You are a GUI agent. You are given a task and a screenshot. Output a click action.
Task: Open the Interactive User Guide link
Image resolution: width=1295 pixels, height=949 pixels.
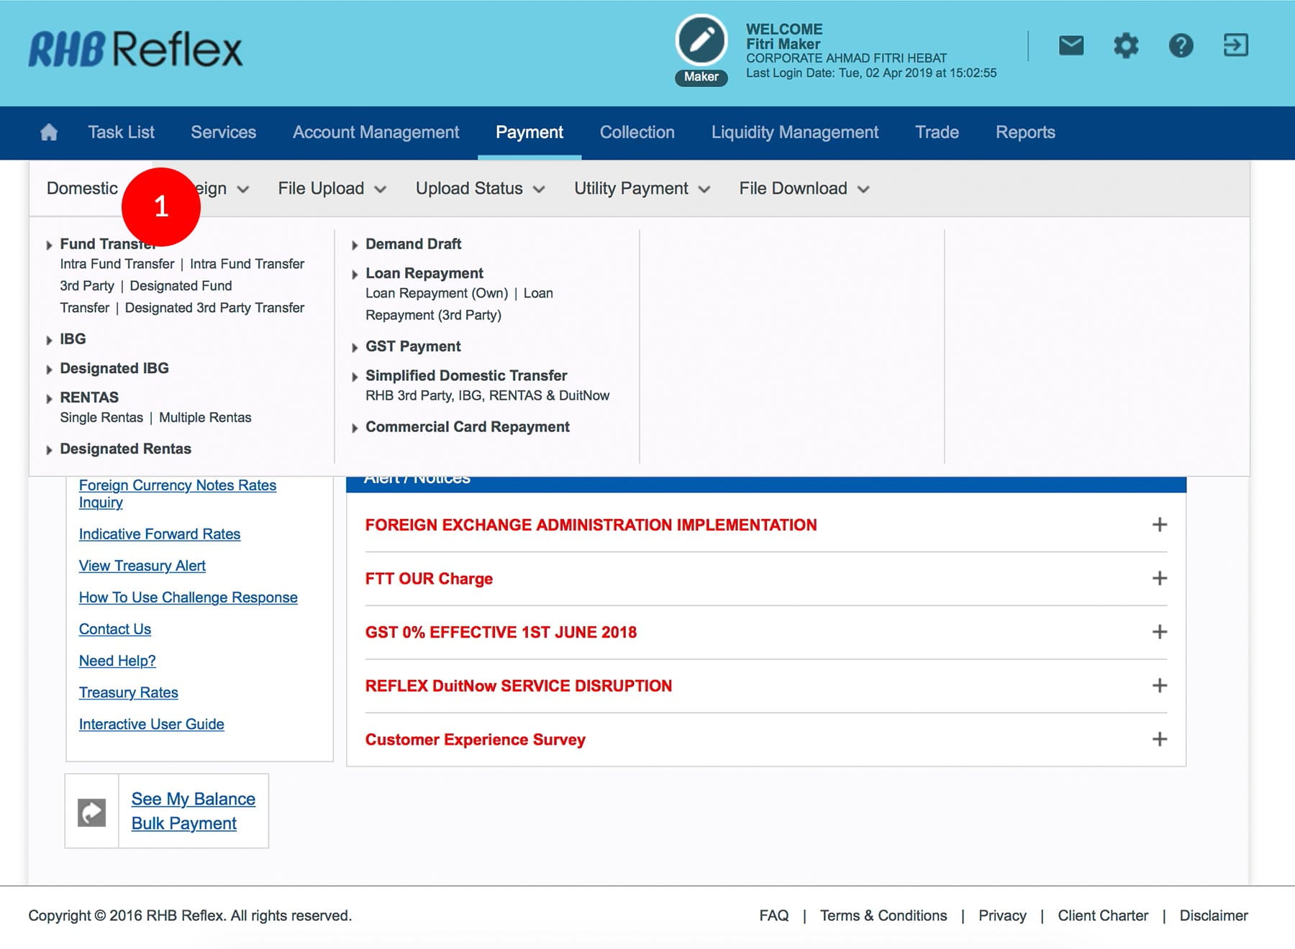151,724
